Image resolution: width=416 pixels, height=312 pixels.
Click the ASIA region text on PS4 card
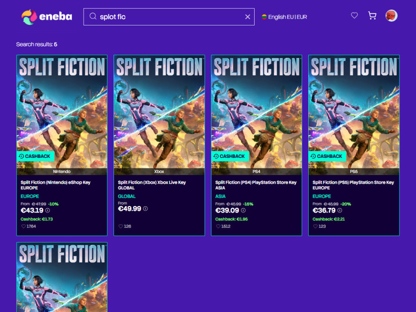[220, 196]
